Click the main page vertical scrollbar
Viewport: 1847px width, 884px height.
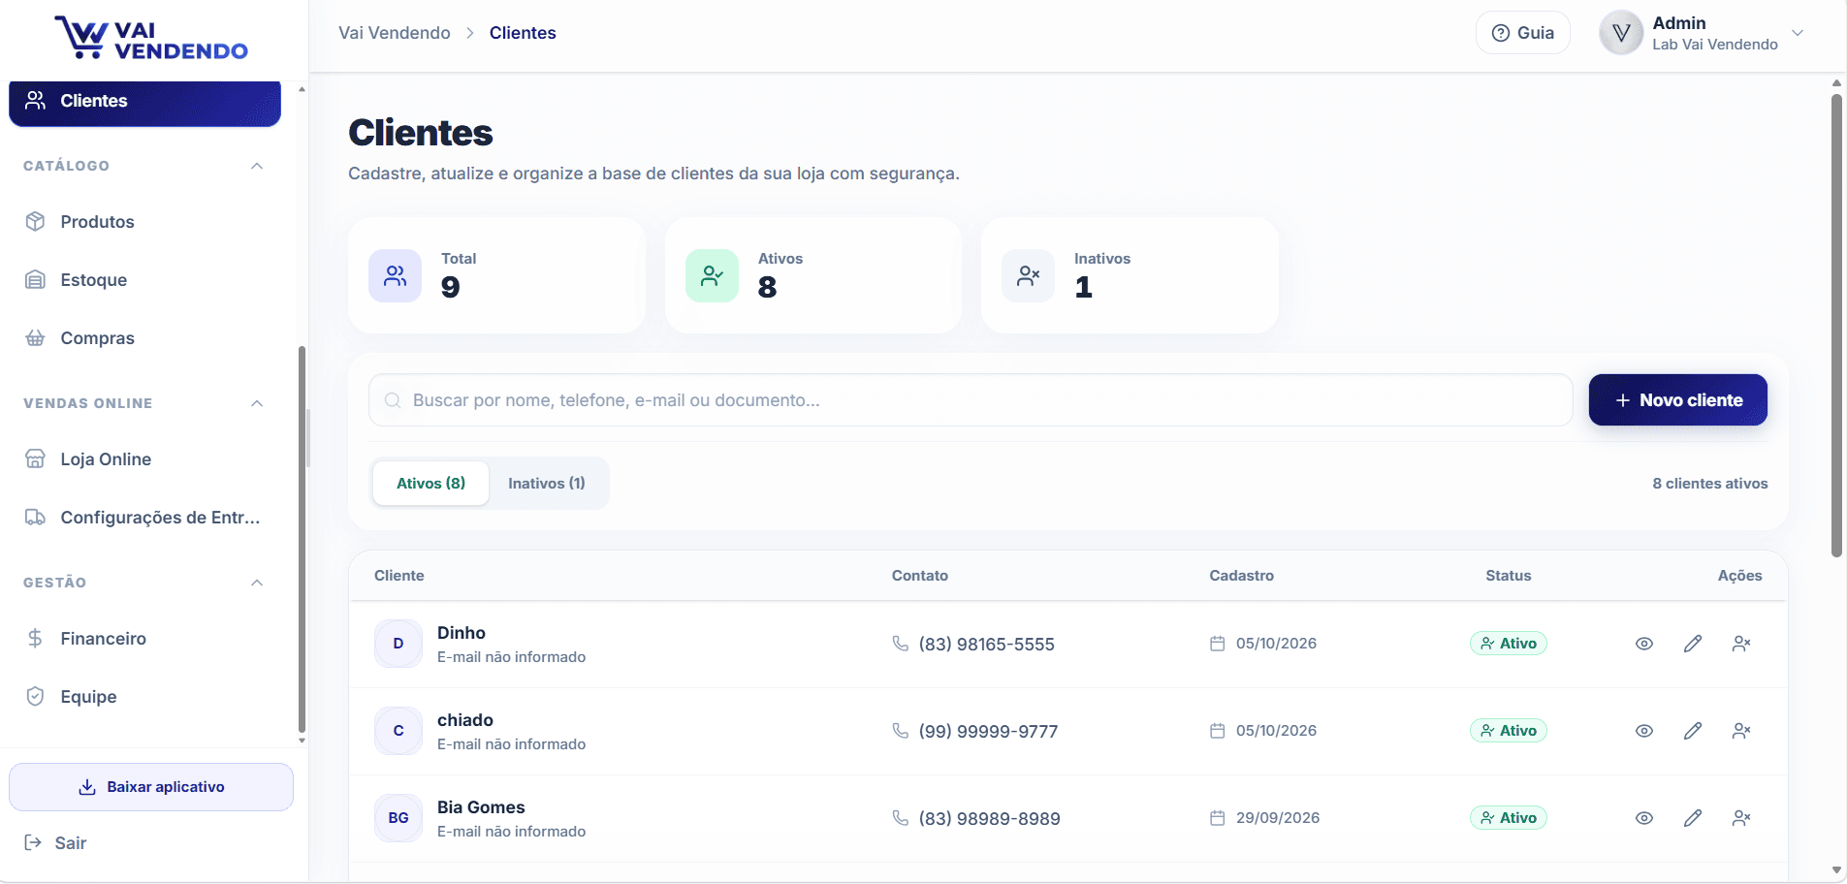coord(1836,325)
